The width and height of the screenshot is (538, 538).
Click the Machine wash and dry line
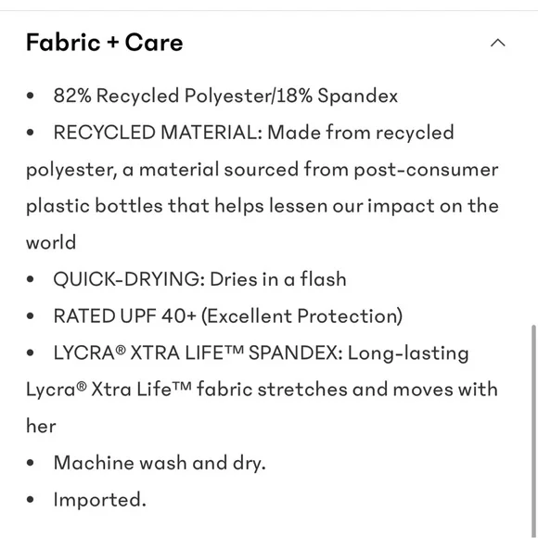click(x=160, y=463)
